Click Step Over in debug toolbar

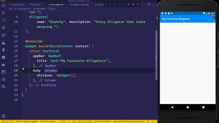(x=114, y=4)
